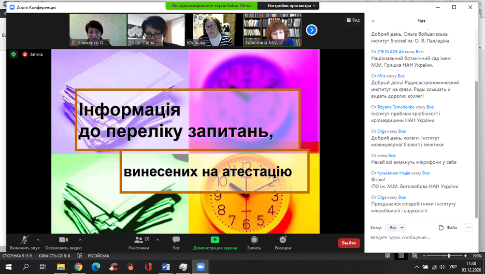Expand video options arrow beside camera

80,240
